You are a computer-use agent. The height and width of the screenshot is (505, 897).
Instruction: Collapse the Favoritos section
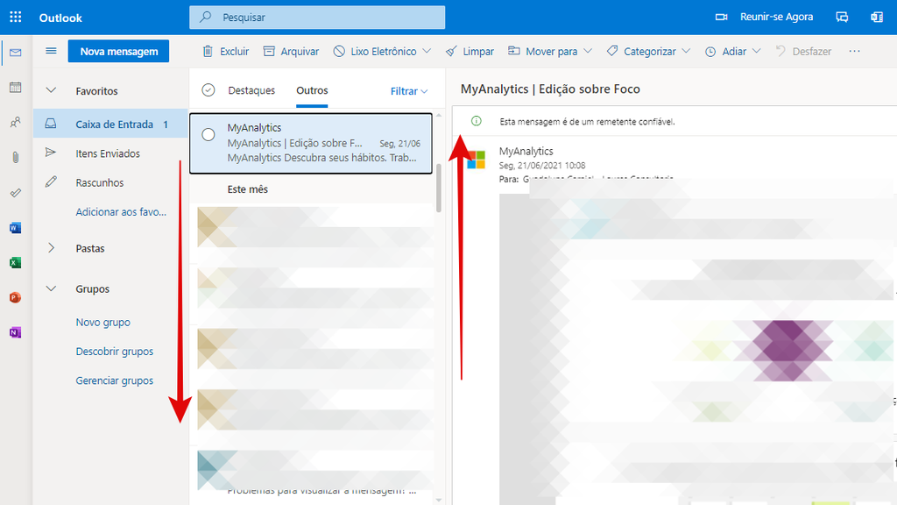click(51, 90)
